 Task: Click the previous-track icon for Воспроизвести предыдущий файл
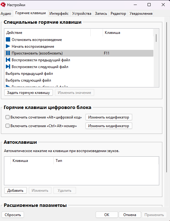pos(8,60)
